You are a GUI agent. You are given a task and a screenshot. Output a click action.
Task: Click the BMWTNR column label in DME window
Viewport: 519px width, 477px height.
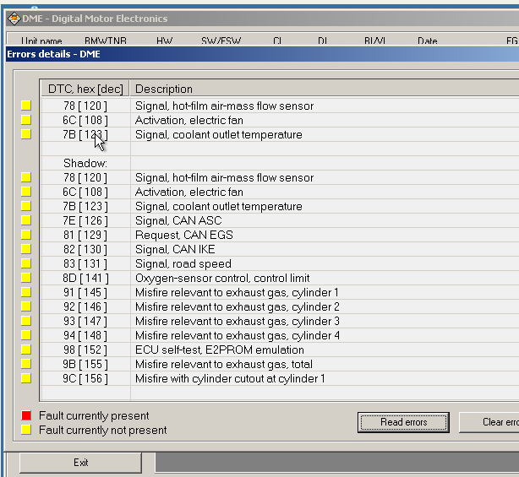[x=106, y=41]
